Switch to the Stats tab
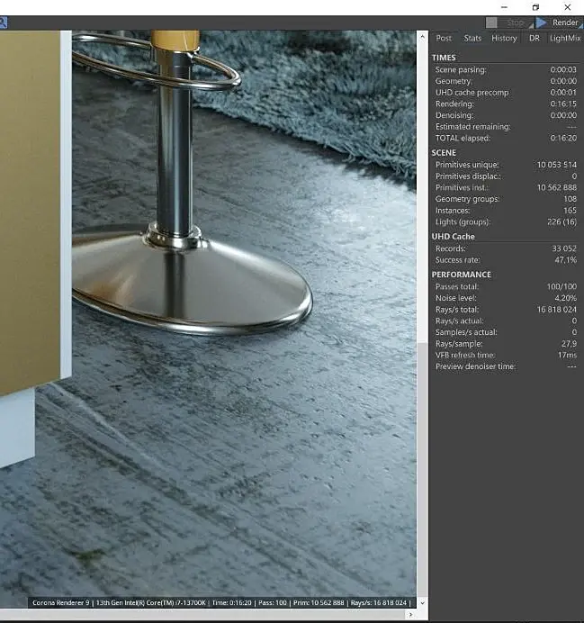 coord(472,38)
